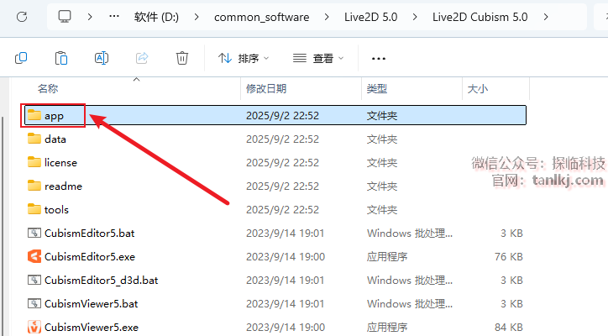Sort by 名称 column header
This screenshot has height=336, width=608.
click(48, 89)
